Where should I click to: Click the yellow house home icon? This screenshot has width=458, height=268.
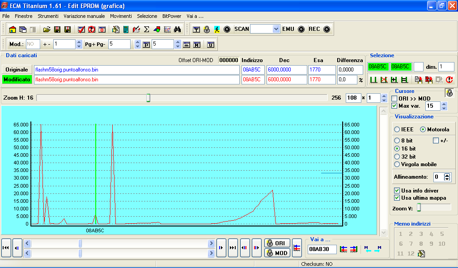click(13, 29)
